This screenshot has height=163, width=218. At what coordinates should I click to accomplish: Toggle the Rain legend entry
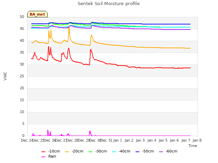coord(49,157)
